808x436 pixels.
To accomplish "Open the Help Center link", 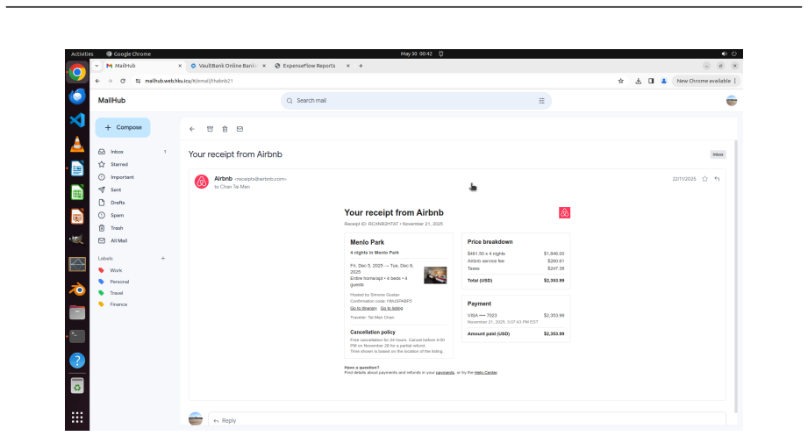I will [x=486, y=373].
